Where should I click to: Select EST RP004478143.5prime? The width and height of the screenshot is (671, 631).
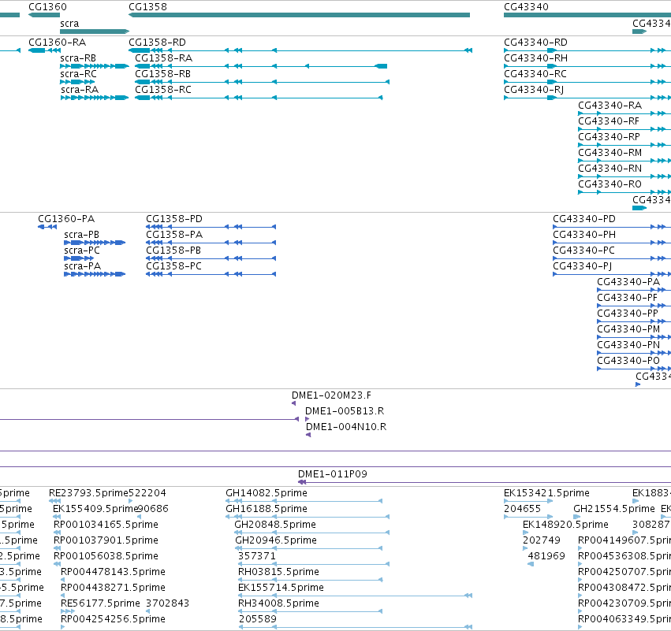[113, 572]
